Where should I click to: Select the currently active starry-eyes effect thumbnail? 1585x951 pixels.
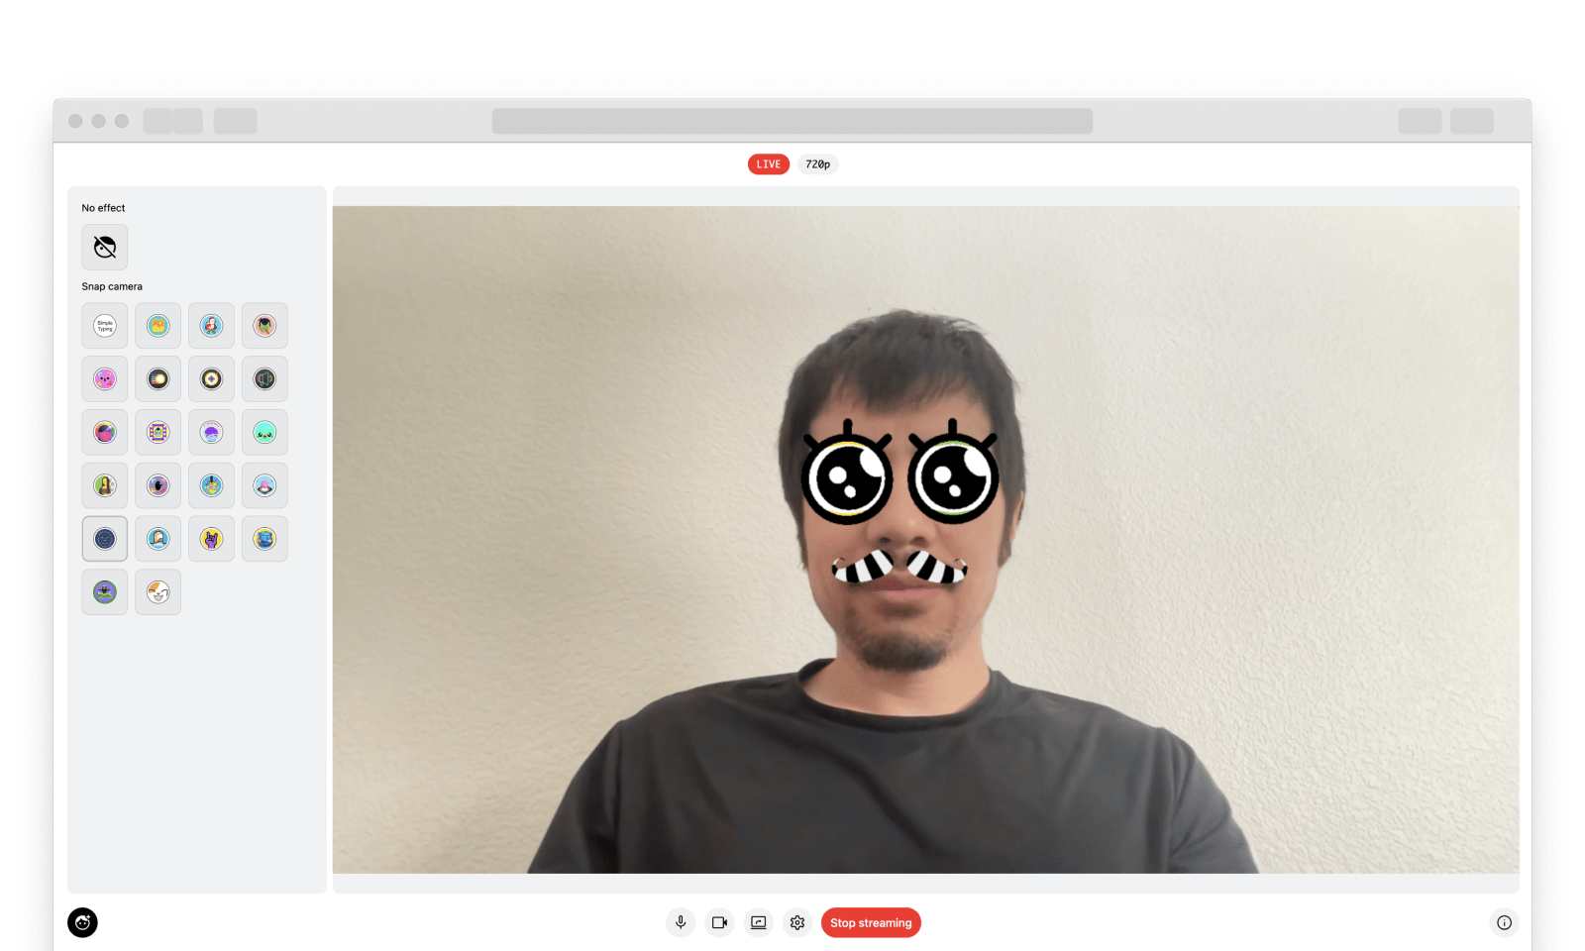104,538
